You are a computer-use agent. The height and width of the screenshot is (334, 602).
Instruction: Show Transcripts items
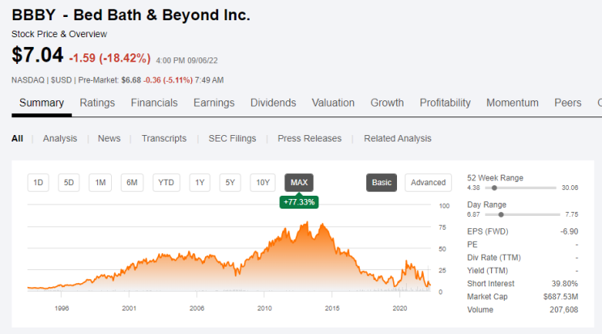pyautogui.click(x=164, y=138)
